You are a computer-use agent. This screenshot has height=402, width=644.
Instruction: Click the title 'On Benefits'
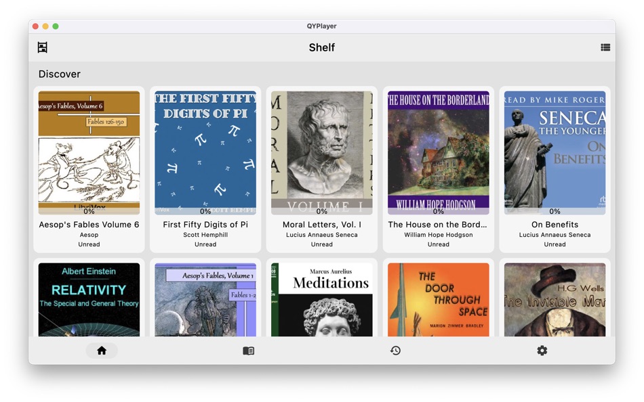point(555,225)
